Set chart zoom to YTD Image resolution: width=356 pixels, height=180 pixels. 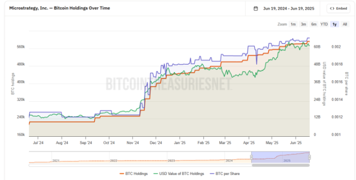click(x=324, y=24)
